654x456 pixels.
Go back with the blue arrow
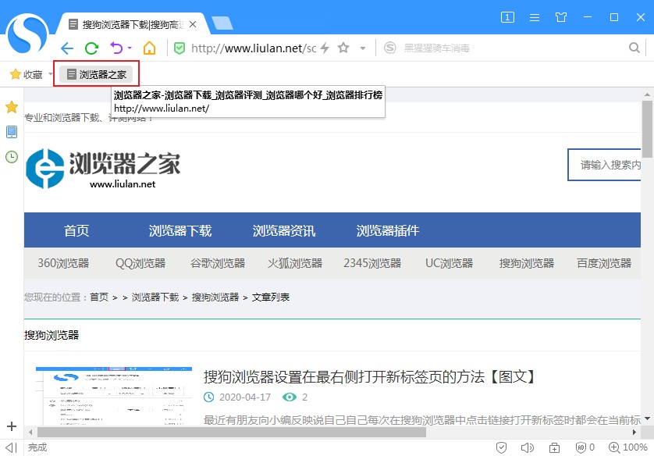click(67, 48)
